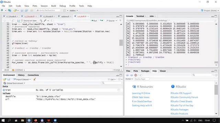220x123 pixels.
Task: Click the Environment search field
Action: [111, 83]
